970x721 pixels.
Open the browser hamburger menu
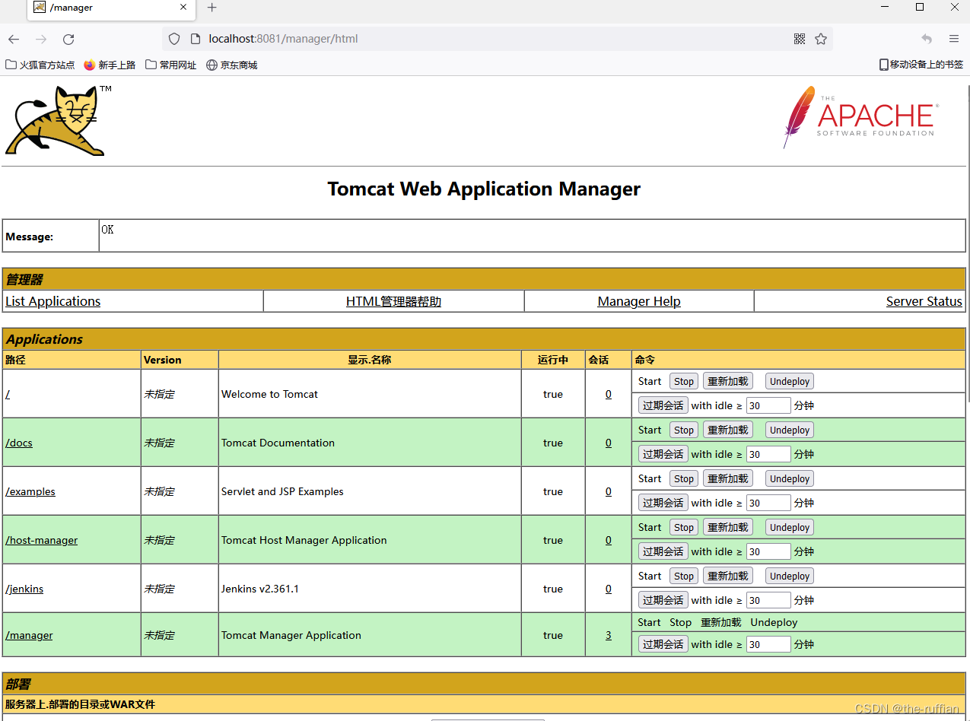[954, 39]
